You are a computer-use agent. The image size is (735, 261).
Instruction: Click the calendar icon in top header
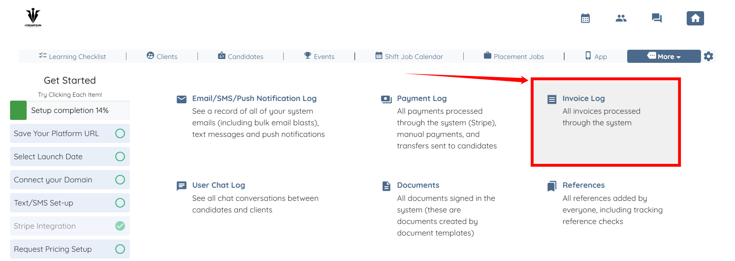click(585, 18)
